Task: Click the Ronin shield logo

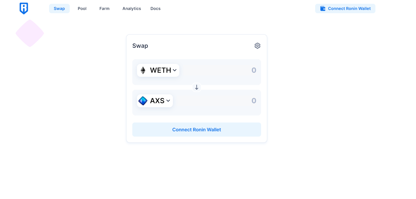Action: coord(24,8)
